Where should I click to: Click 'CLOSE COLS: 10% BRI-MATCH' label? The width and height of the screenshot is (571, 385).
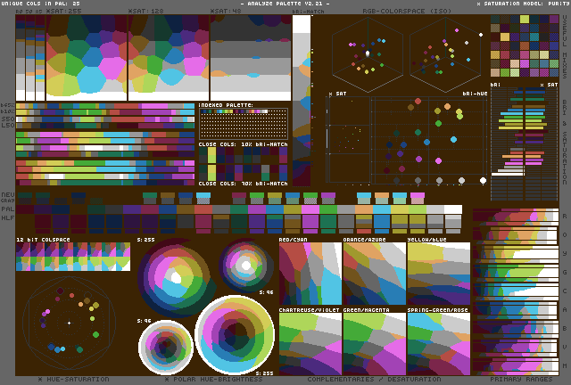(x=243, y=144)
